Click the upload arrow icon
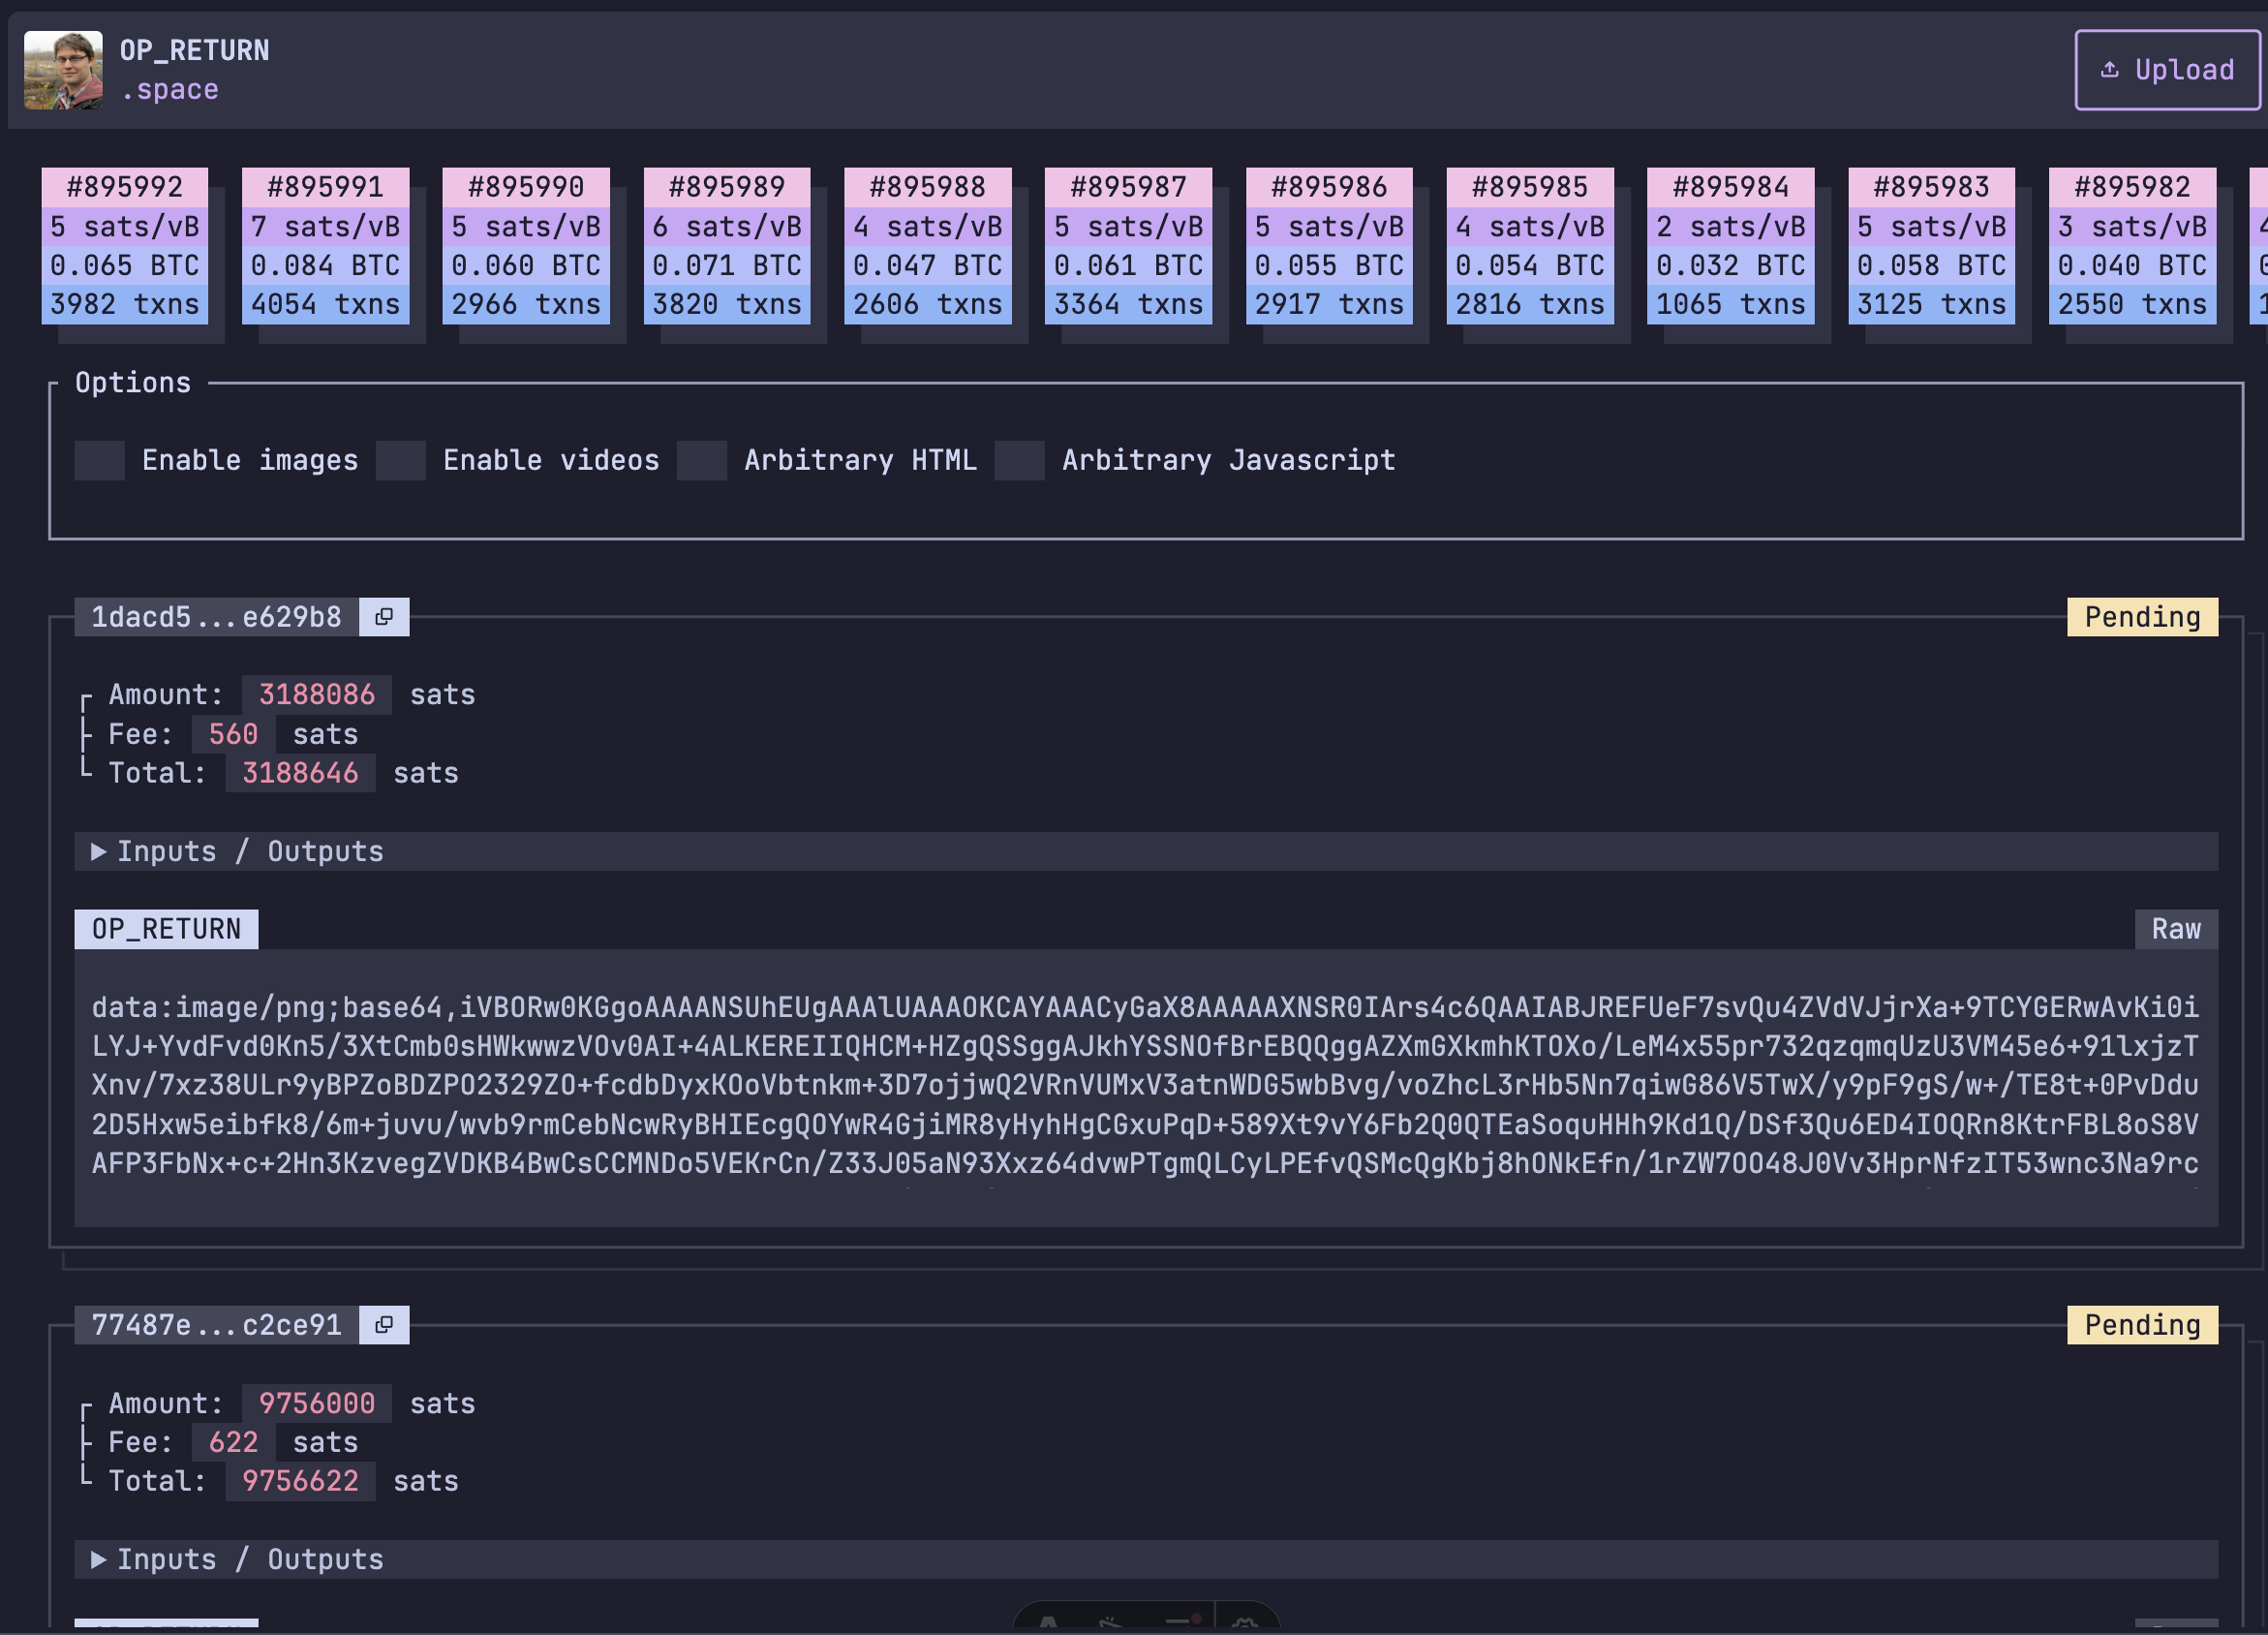 (x=2109, y=70)
